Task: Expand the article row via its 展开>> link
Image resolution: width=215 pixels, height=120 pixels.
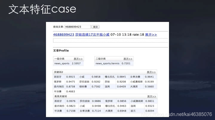Action: point(151,35)
